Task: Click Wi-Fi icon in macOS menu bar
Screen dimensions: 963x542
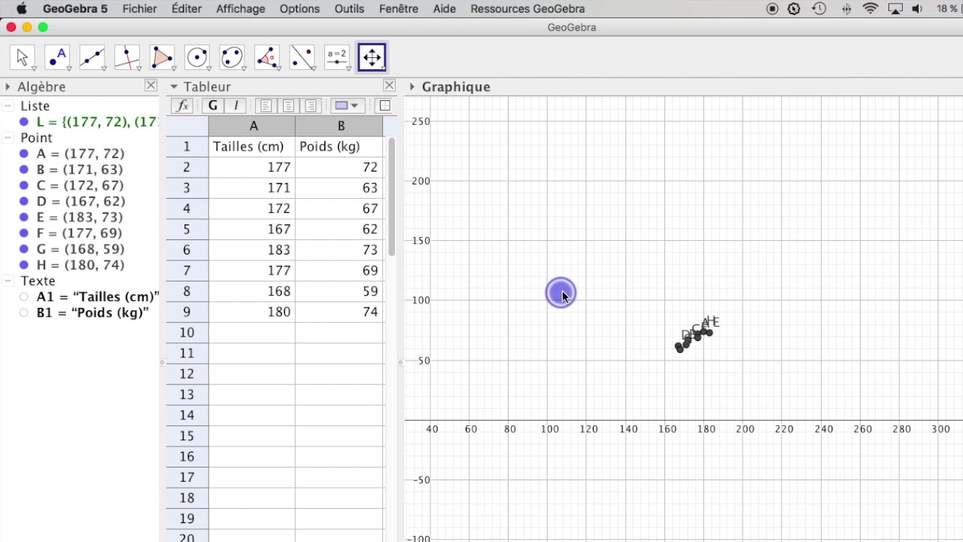Action: pos(870,9)
